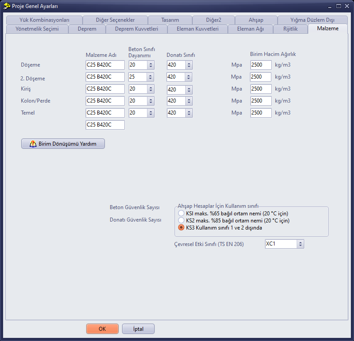Viewport: 354px width, 341px height.
Task: Click Kiriş Malzeme Adı field
Action: click(x=105, y=89)
